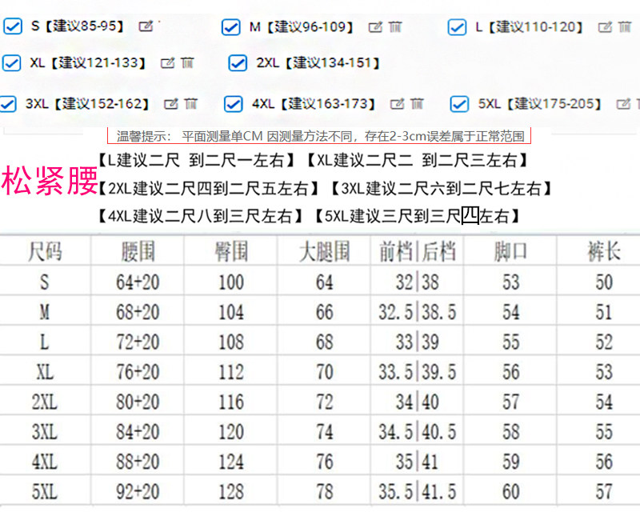
Task: Click the waist value 84+20
Action: (x=138, y=432)
